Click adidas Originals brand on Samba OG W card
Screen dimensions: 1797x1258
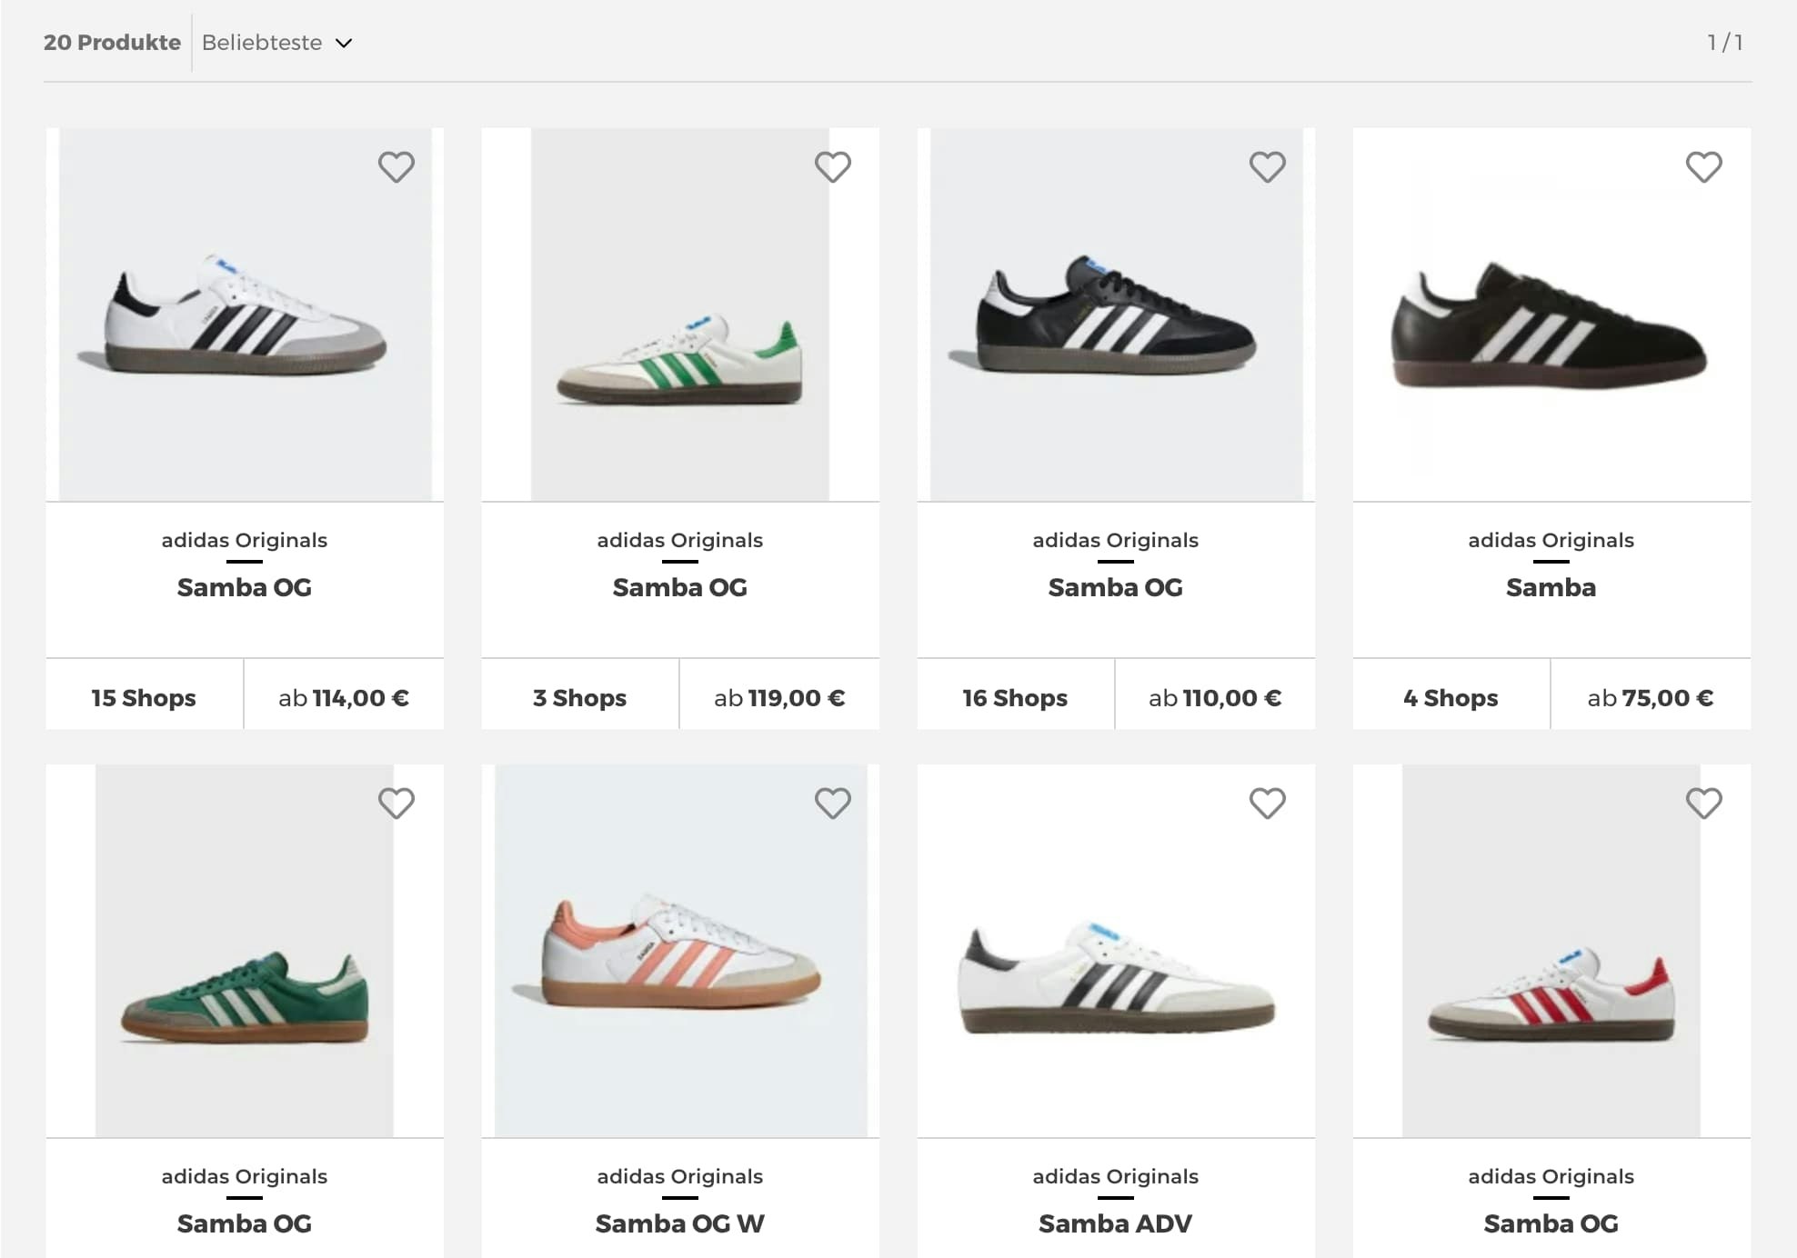(x=680, y=1176)
